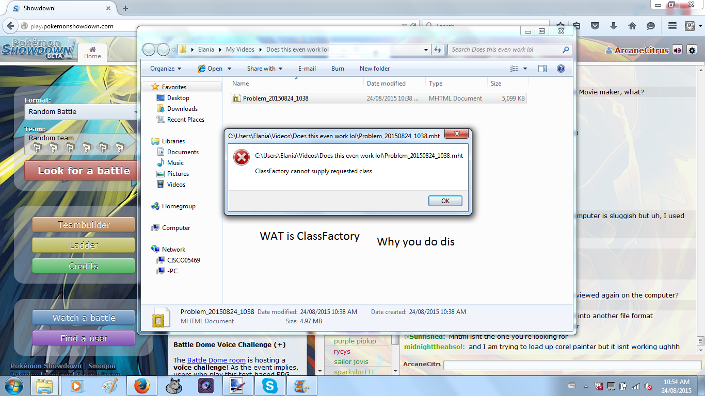Open the Share with menu
Image resolution: width=705 pixels, height=396 pixels.
click(265, 69)
